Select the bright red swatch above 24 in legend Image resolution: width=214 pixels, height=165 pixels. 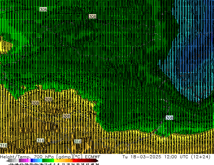(x=74, y=161)
